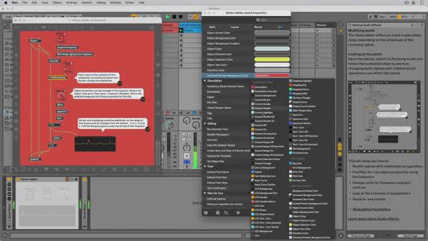This screenshot has height=241, width=428.
Task: Click the plugin~ object in the patcher
Action: click(x=35, y=41)
